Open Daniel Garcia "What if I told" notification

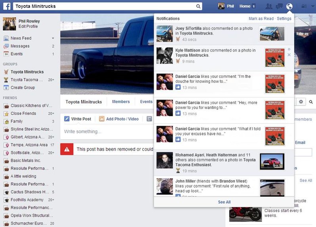point(224,137)
